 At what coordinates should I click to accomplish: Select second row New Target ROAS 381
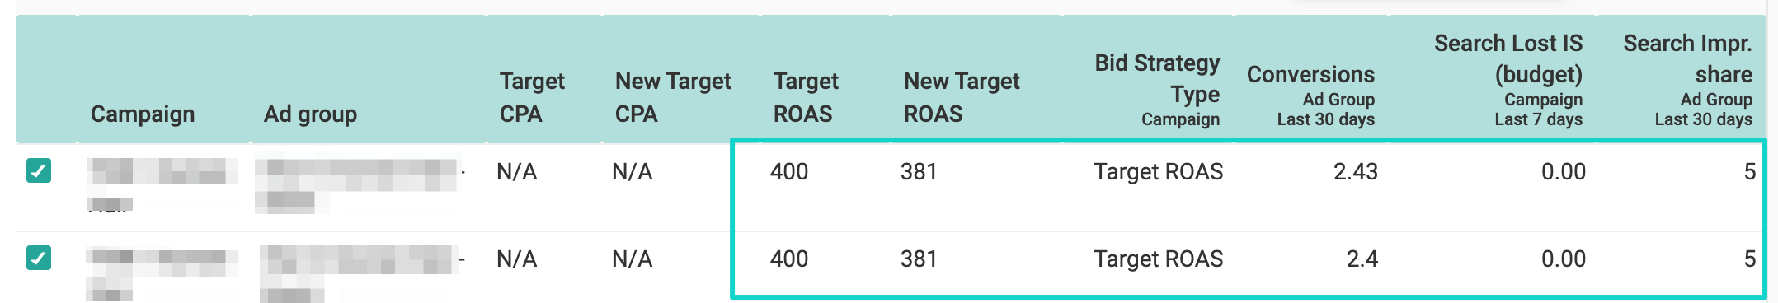[x=919, y=259]
